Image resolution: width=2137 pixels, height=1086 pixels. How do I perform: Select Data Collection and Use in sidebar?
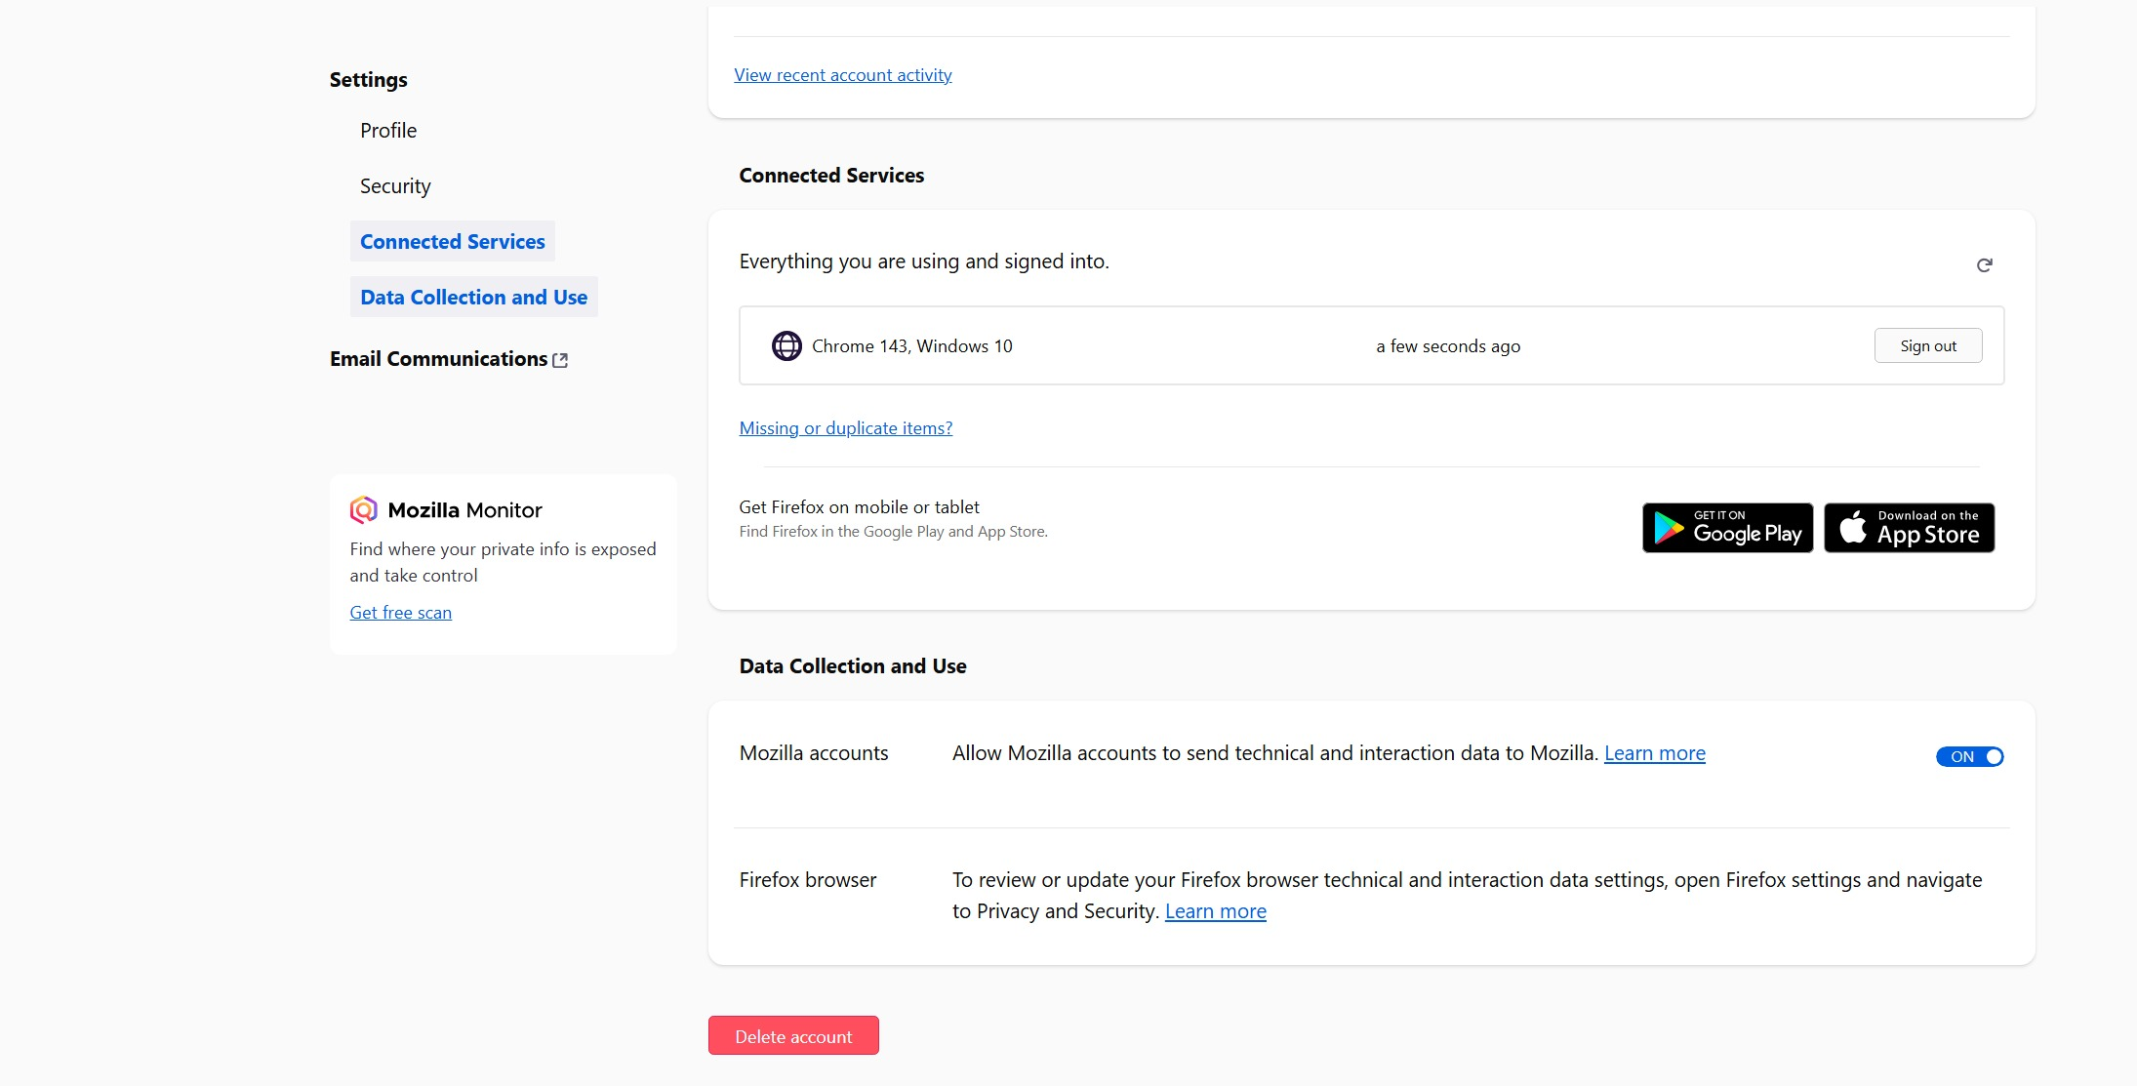[473, 298]
